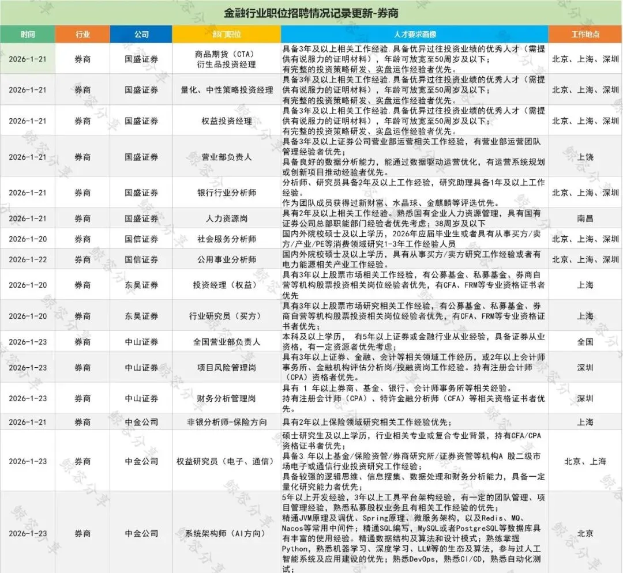Click the 营业部负责人 cell of 国盛证券

[227, 157]
